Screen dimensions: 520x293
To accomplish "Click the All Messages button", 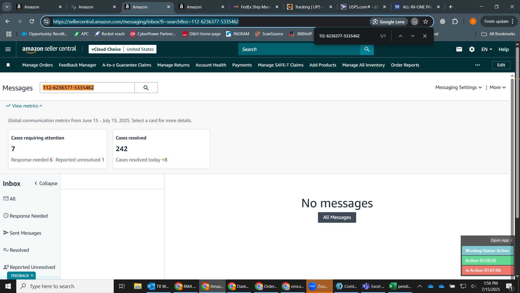I will [x=337, y=217].
